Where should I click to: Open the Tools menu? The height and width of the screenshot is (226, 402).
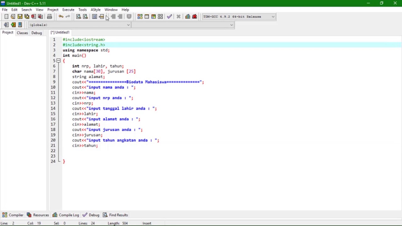(x=83, y=10)
